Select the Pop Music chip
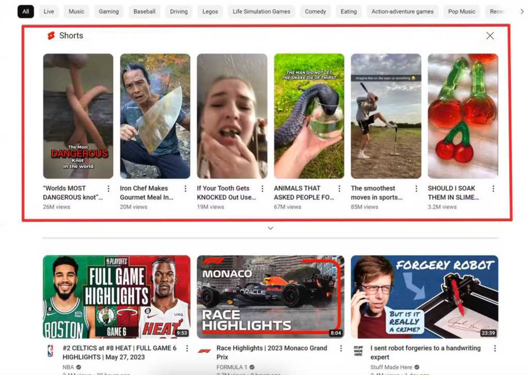The height and width of the screenshot is (375, 529). coord(461,11)
